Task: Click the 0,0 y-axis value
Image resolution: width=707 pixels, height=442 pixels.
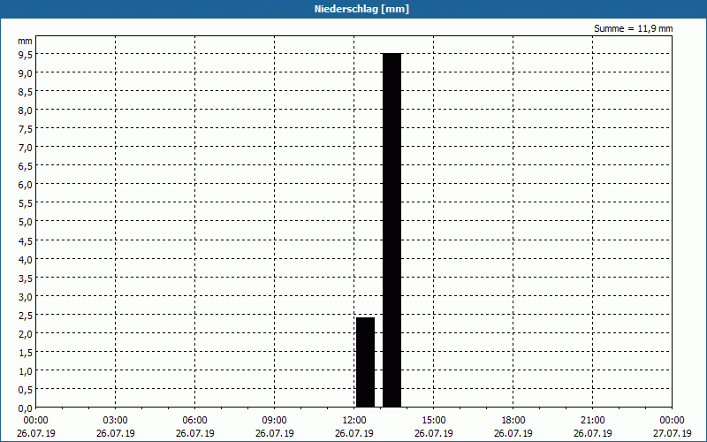Action: [x=25, y=408]
